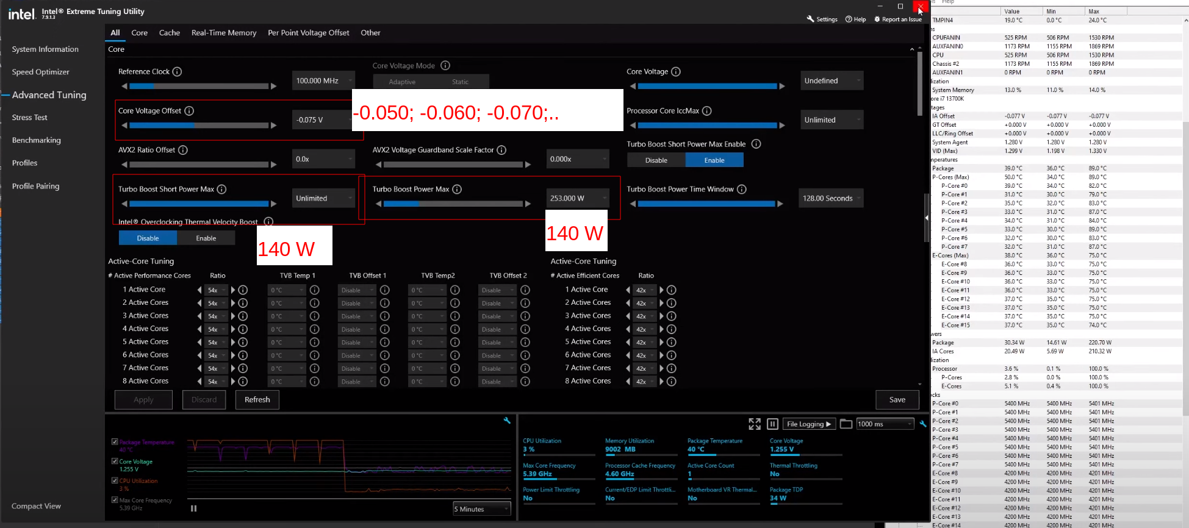Open info for AVX2 Ratio Offset
The width and height of the screenshot is (1189, 528).
pos(182,150)
